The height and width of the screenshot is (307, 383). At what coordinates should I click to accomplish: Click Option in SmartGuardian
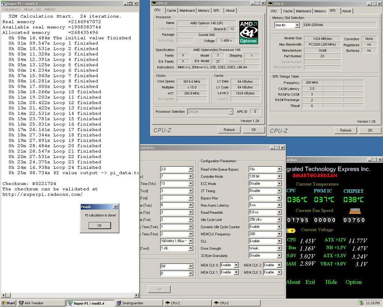353,282
